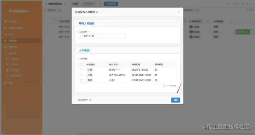Click the 手机 tag in OPPO R17 row
The image size is (255, 135).
[x=90, y=70]
